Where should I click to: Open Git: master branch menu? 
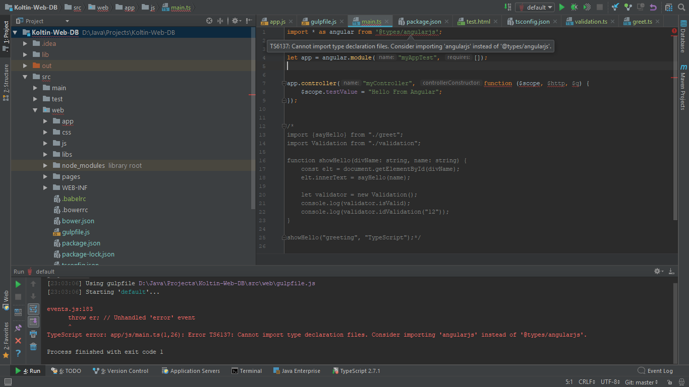pyautogui.click(x=642, y=382)
